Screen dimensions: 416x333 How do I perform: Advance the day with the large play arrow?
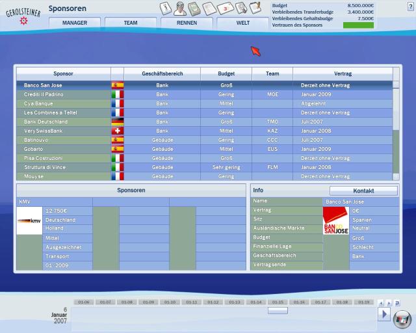click(384, 314)
